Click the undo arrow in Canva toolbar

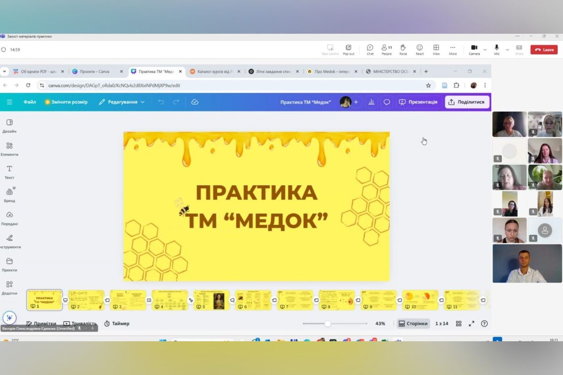[161, 102]
